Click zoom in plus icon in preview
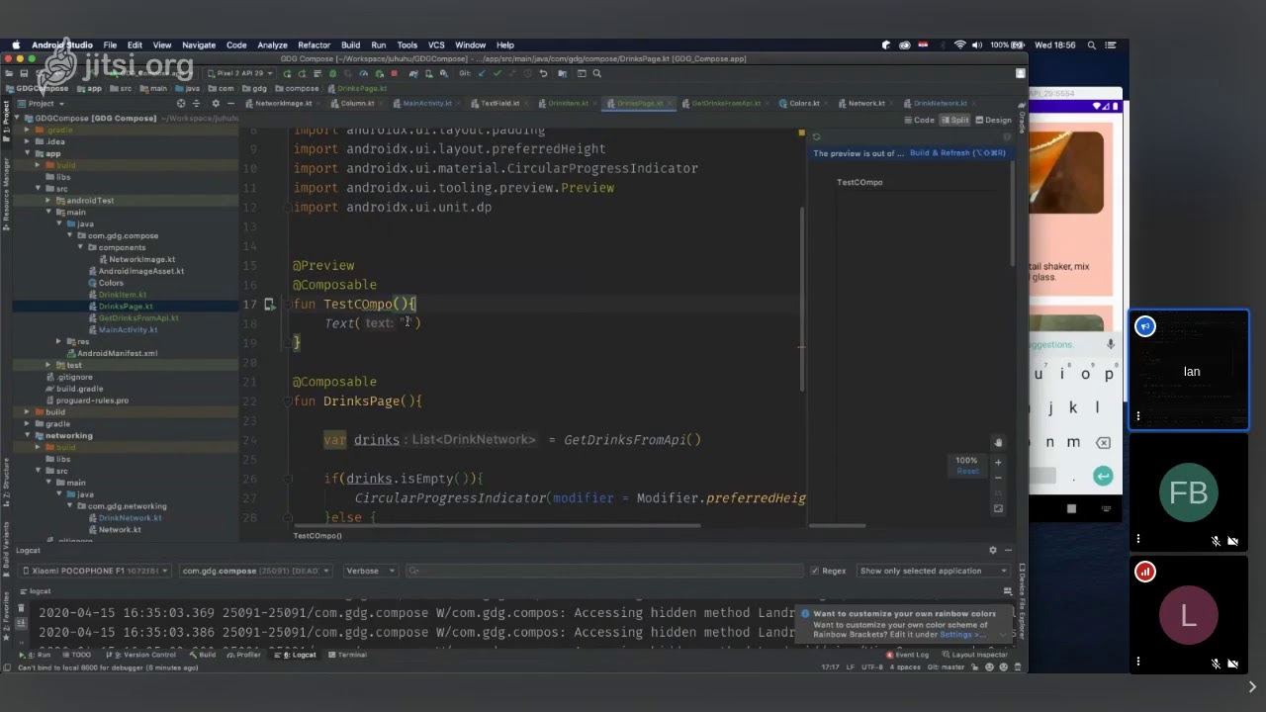The height and width of the screenshot is (712, 1266). point(998,462)
